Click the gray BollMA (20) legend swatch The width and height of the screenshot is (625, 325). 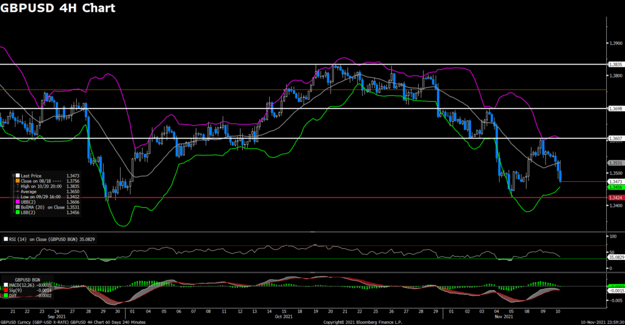(18, 207)
